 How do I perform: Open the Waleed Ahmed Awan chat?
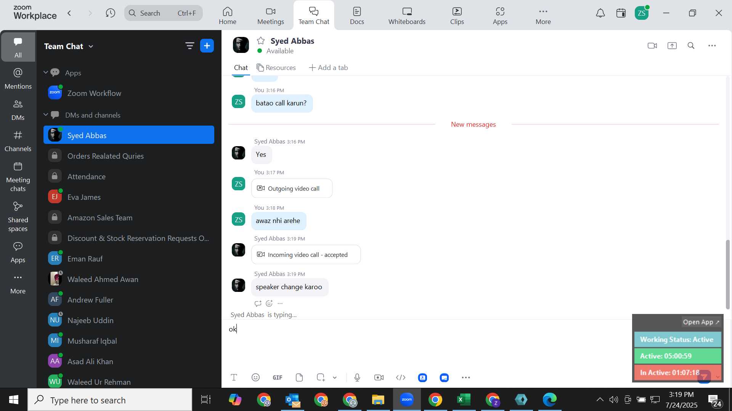(x=129, y=279)
